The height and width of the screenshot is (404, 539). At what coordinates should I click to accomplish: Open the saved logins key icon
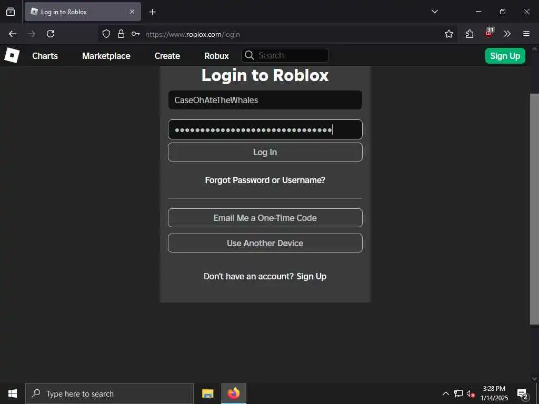click(135, 34)
